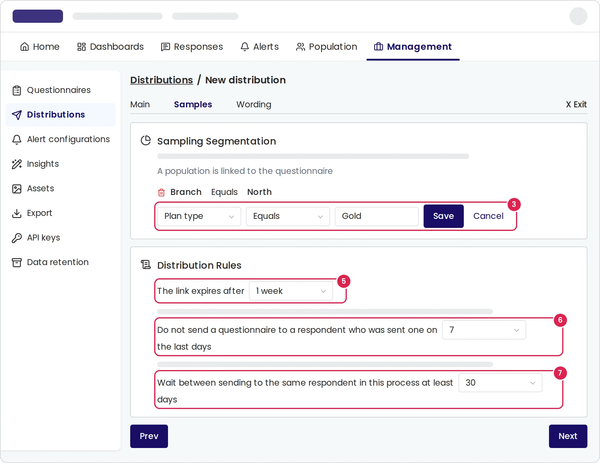Click the Alert configurations bell icon
Viewport: 600px width, 463px height.
(x=17, y=139)
